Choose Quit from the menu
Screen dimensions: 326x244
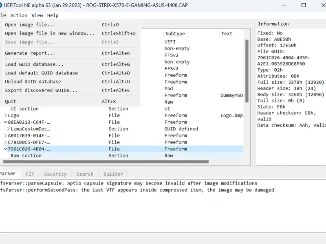click(72, 101)
